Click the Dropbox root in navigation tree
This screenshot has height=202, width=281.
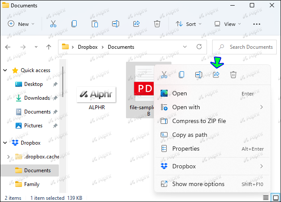[30, 143]
